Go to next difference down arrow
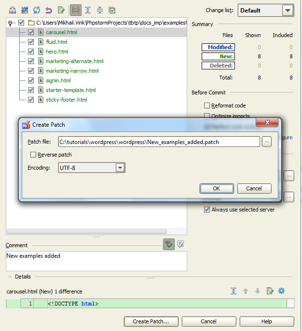The image size is (302, 331). tap(258, 291)
